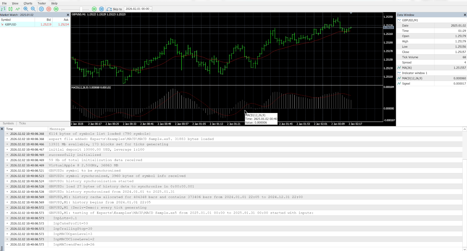The width and height of the screenshot is (467, 251).
Task: Switch to bar chart display
Action: click(x=3, y=9)
